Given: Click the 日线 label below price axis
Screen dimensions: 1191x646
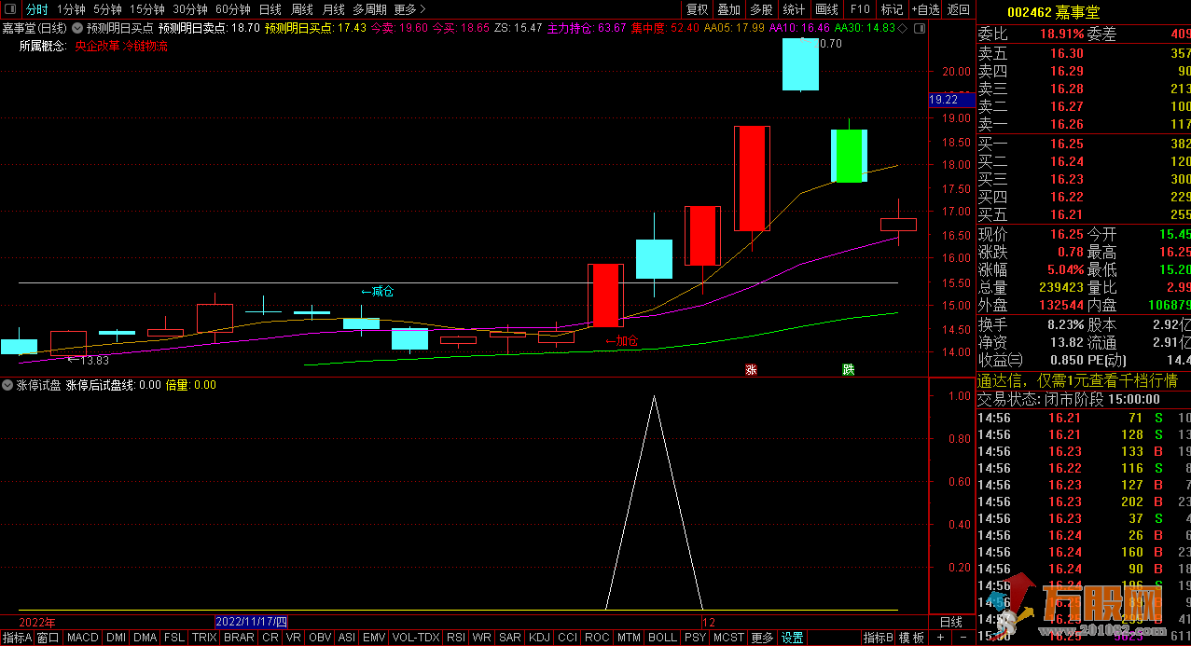Looking at the screenshot, I should (x=950, y=622).
